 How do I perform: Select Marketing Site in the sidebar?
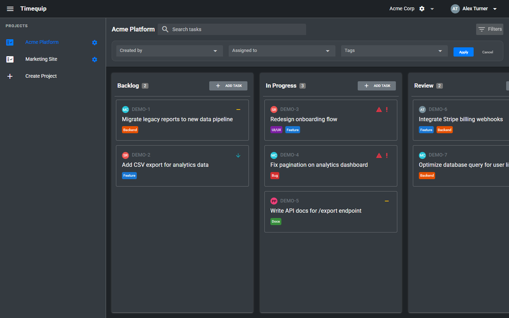[41, 59]
